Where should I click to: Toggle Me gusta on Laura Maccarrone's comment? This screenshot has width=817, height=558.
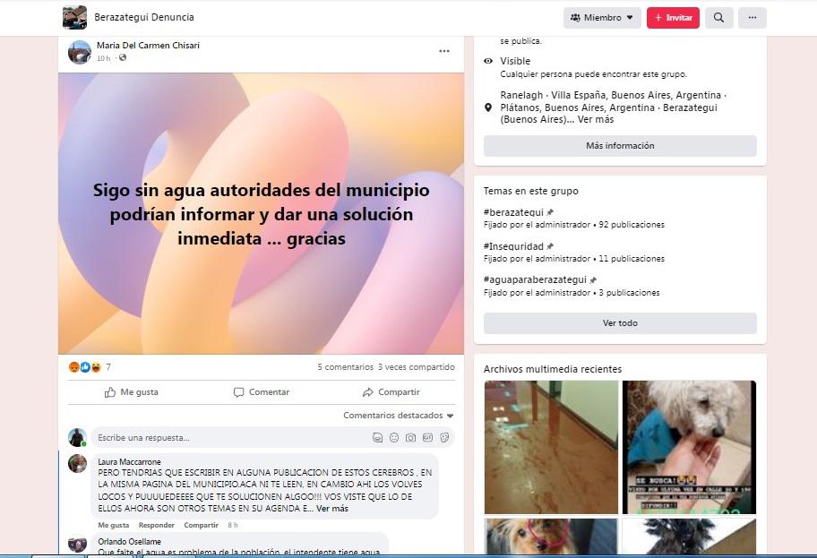point(113,525)
